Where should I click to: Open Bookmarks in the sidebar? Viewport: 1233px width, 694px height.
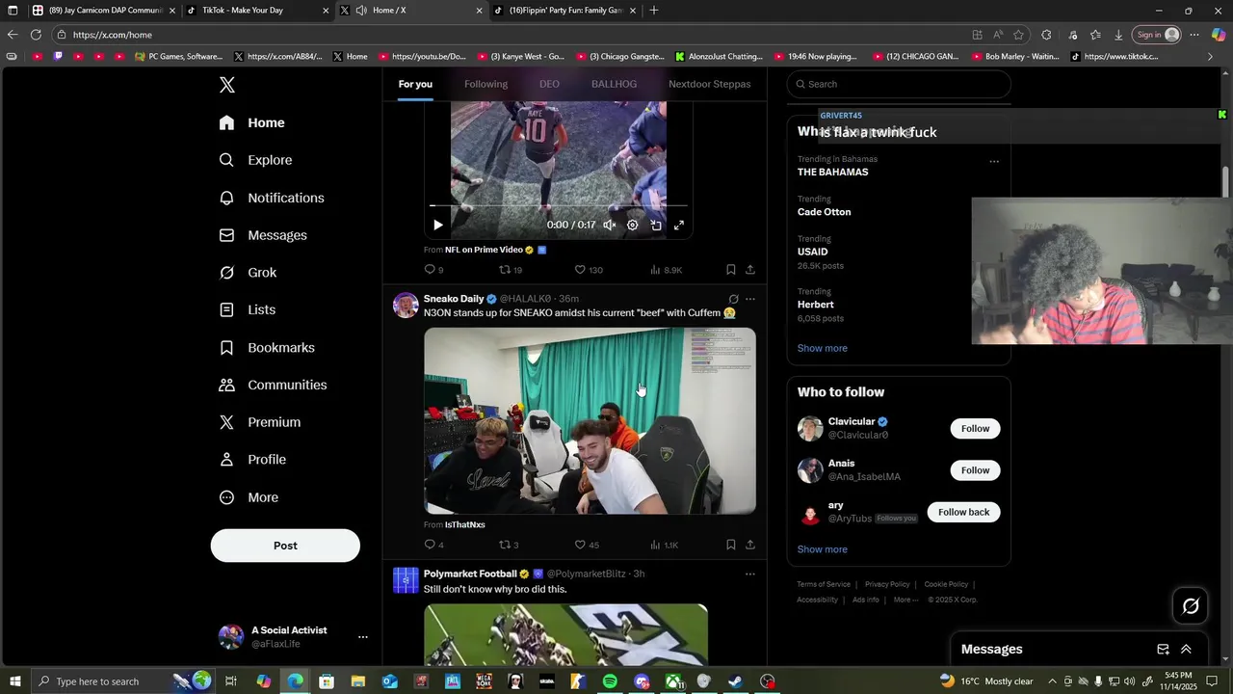click(x=267, y=347)
